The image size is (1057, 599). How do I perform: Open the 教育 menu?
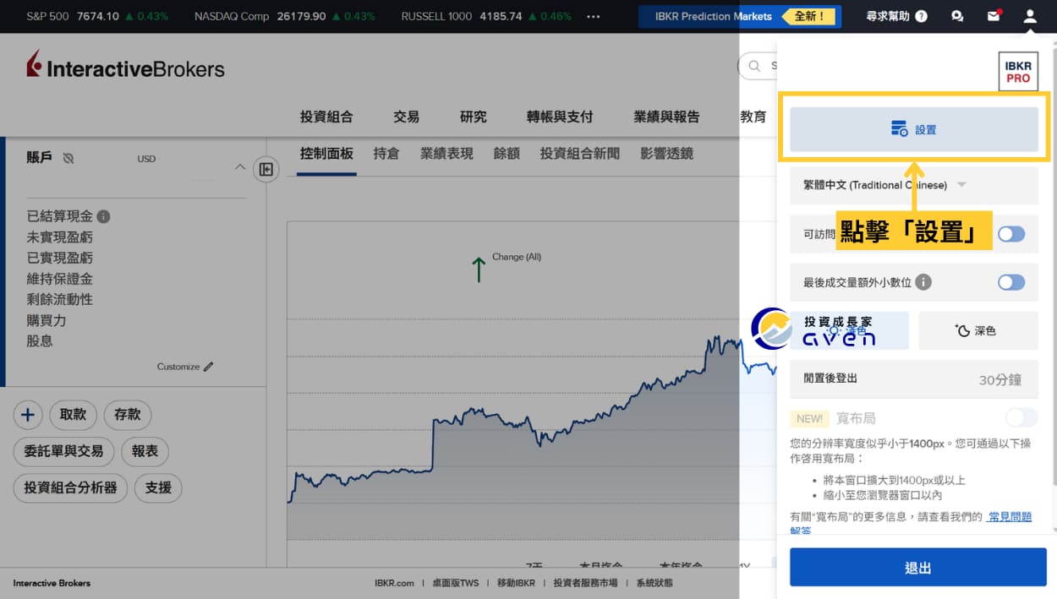753,117
